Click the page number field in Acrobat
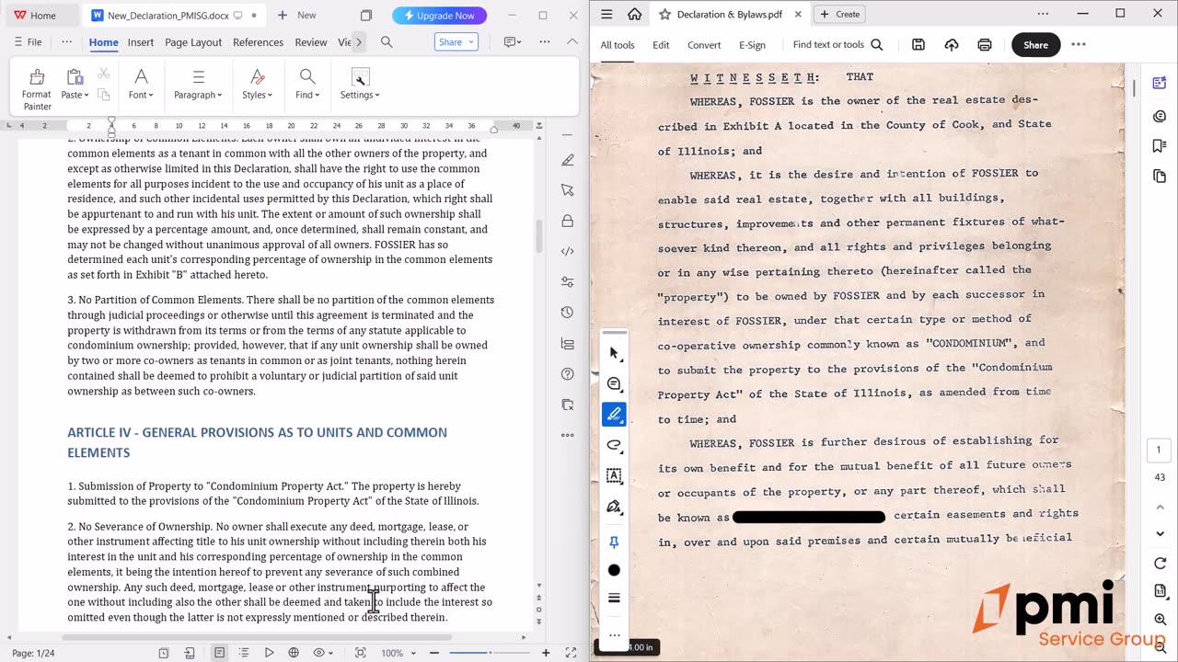1178x662 pixels. click(1160, 451)
